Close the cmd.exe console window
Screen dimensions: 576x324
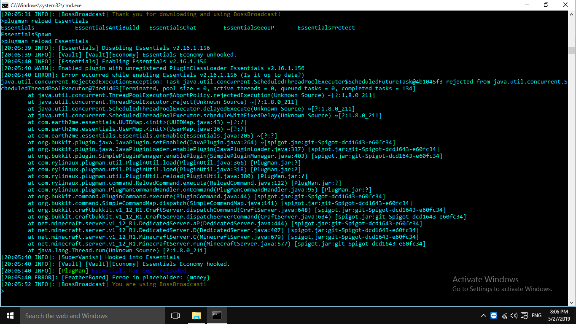pos(565,5)
